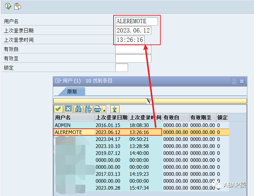The image size is (254, 196).
Task: Click the time cell 14:19:23
Action: [139, 174]
